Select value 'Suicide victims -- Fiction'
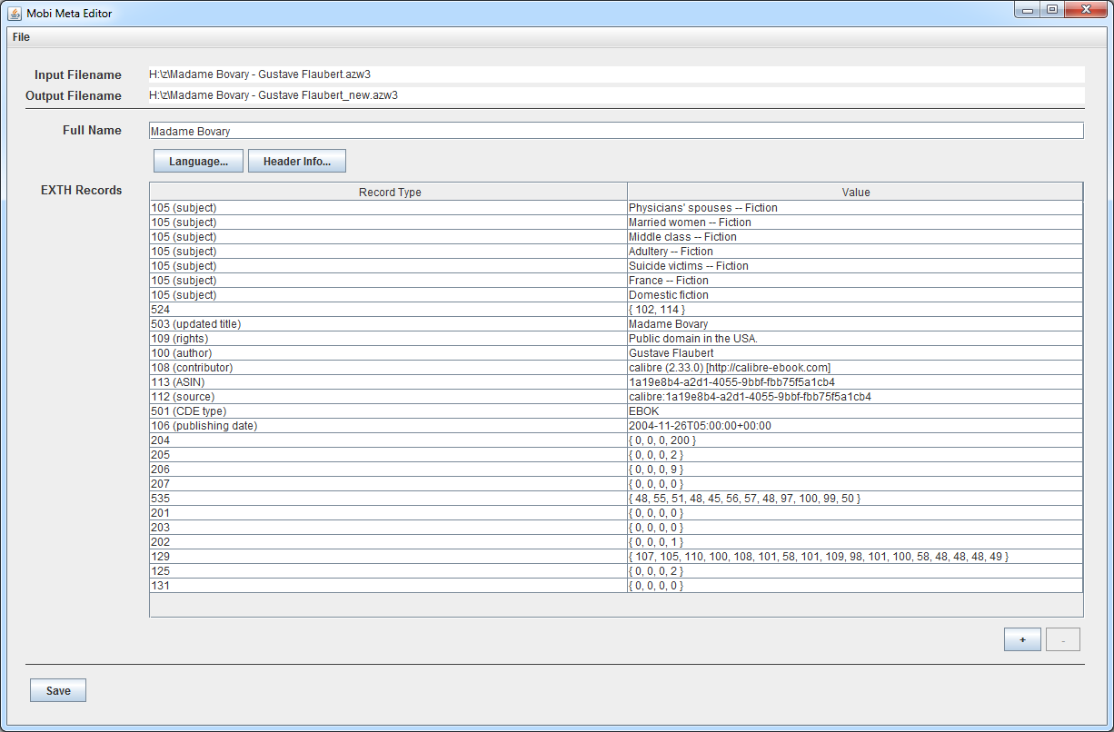Image resolution: width=1114 pixels, height=732 pixels. tap(855, 266)
